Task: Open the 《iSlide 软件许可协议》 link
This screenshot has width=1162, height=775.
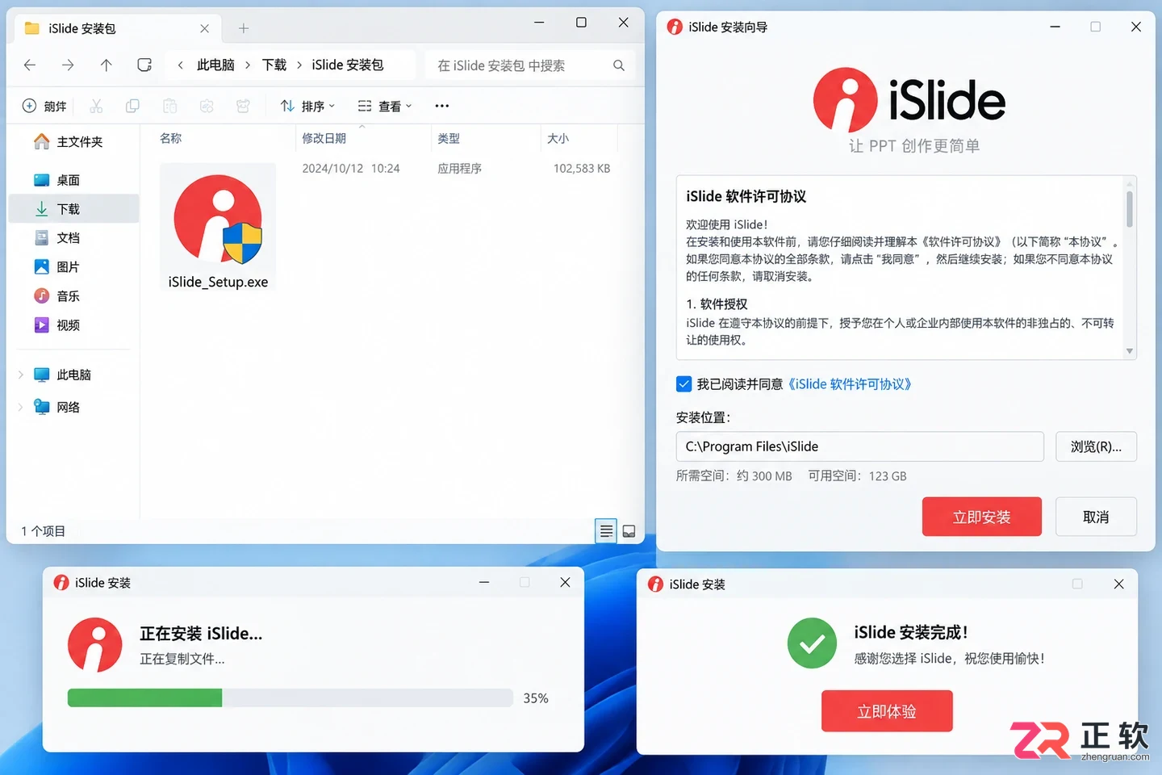Action: click(850, 384)
